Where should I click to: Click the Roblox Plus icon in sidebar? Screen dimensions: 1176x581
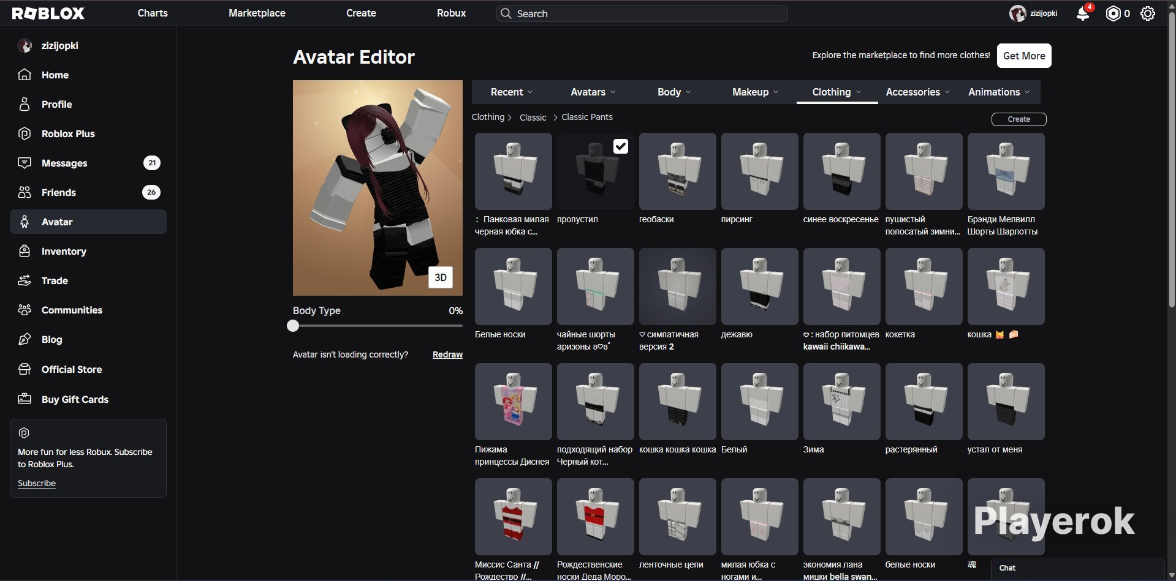[25, 133]
